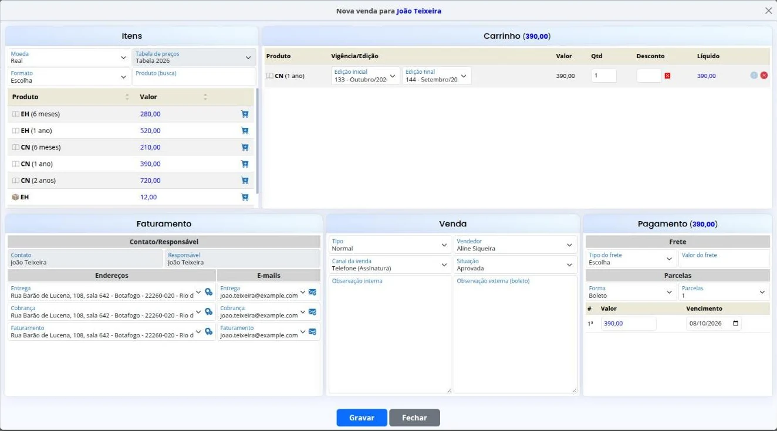Screen dimensions: 777x431
Task: Add new Faturamento address with the pin icon
Action: (x=208, y=332)
